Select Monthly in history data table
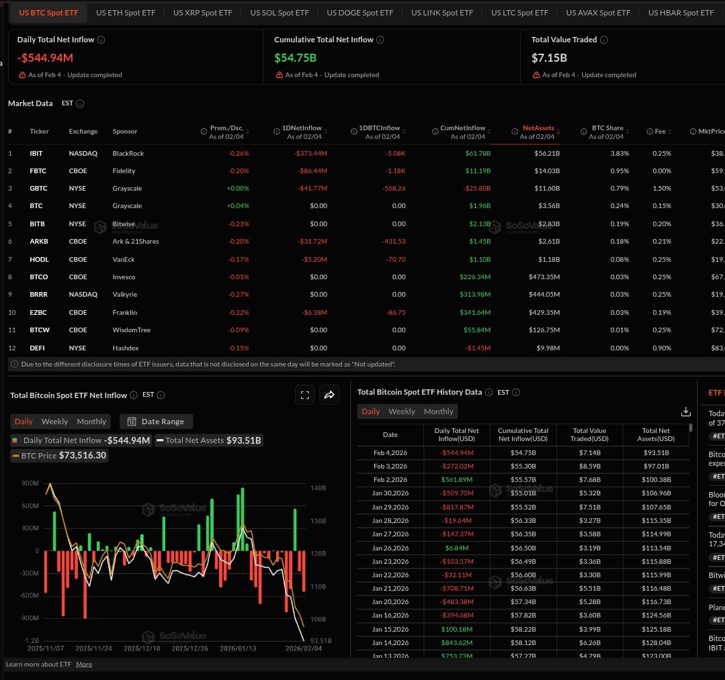This screenshot has width=725, height=680. coord(438,411)
